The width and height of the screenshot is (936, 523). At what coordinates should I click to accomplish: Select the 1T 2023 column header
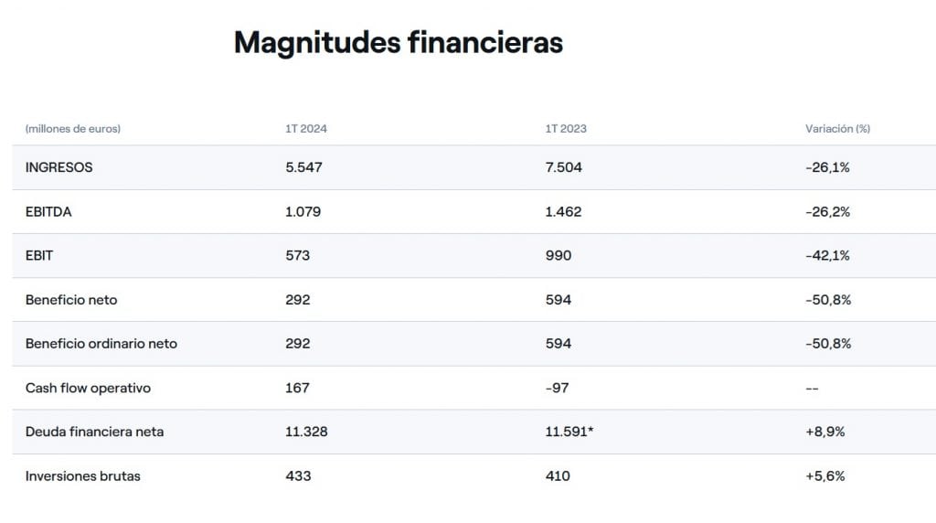566,128
